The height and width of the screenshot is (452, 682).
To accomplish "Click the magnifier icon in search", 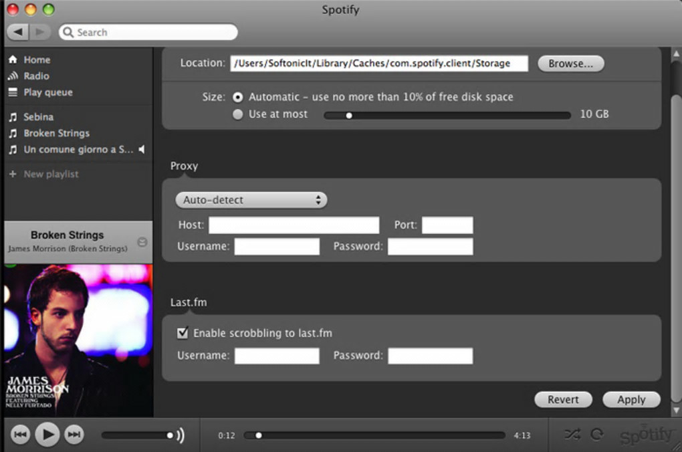I will [x=68, y=32].
